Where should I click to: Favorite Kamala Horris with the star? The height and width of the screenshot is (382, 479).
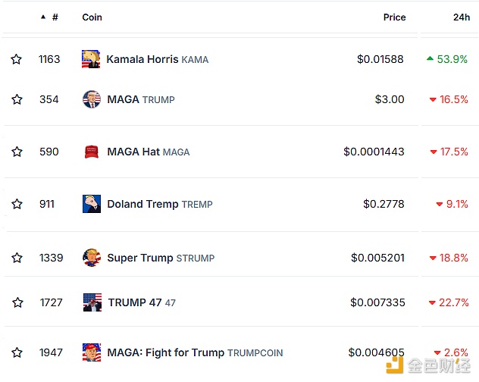(16, 59)
